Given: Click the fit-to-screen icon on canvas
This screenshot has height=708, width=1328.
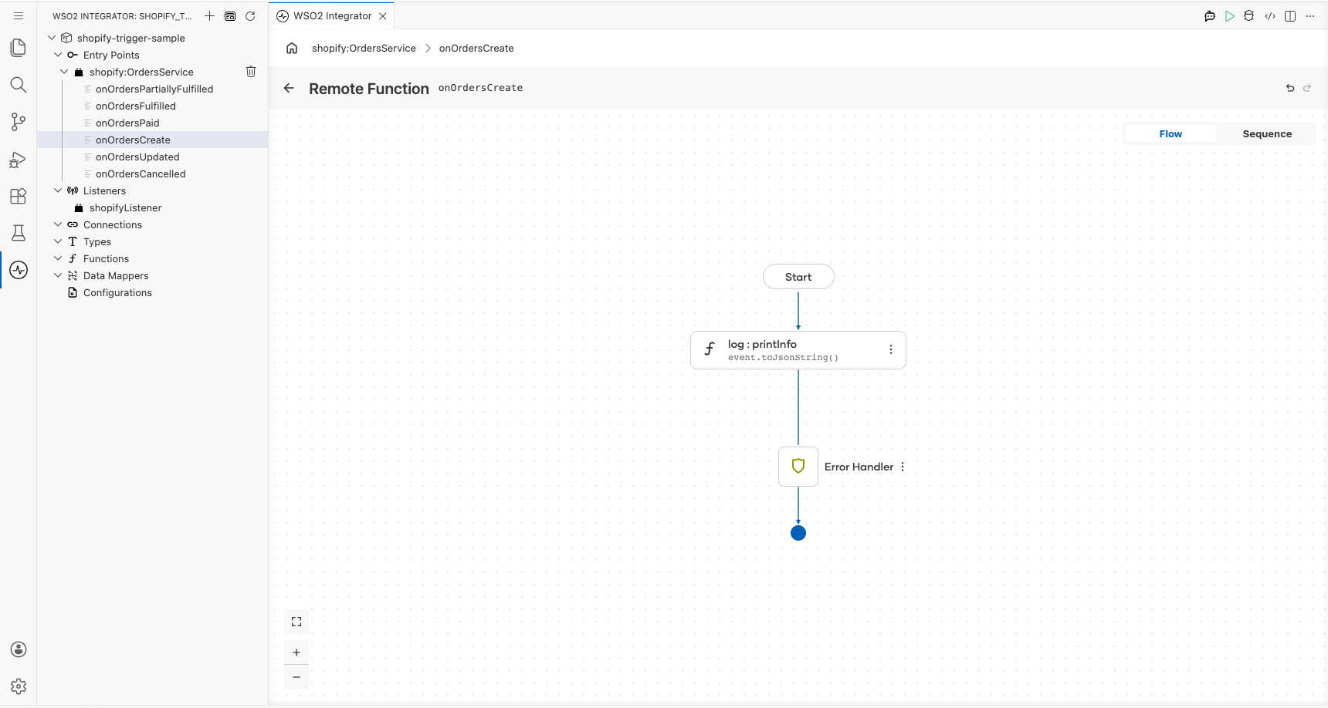Looking at the screenshot, I should (296, 622).
